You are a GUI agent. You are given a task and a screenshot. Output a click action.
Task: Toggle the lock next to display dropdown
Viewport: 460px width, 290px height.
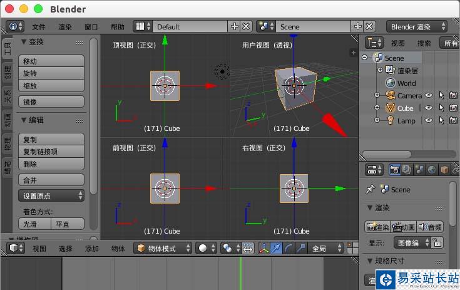pyautogui.click(x=437, y=243)
